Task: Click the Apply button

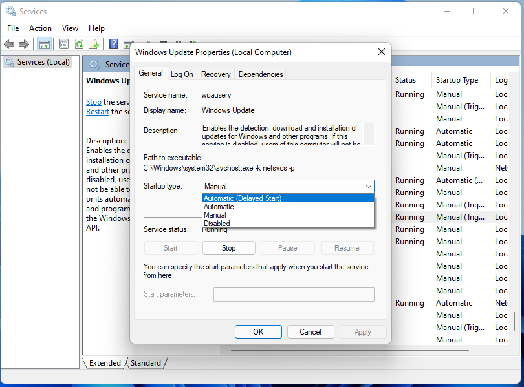Action: coord(363,332)
